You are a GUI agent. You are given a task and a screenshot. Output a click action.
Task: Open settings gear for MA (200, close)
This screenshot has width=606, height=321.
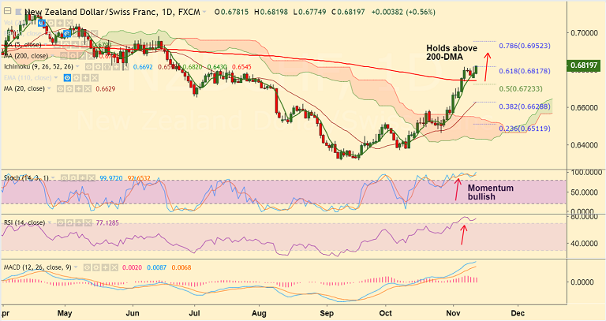pos(73,56)
